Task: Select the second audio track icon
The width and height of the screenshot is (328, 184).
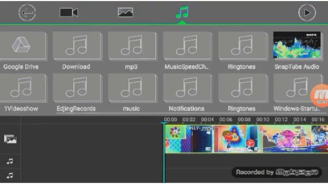Action: coord(10,176)
